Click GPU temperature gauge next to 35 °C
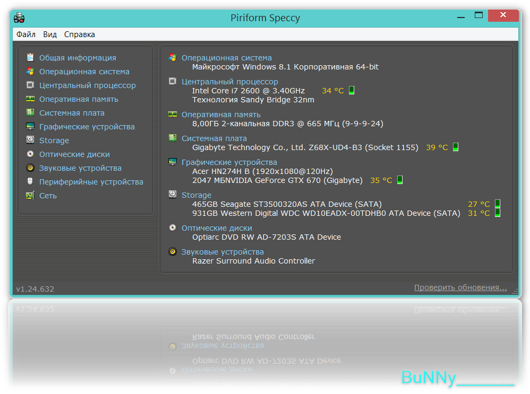The width and height of the screenshot is (530, 394). coord(400,180)
